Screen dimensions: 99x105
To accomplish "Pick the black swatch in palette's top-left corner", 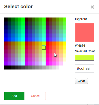I will [x=6, y=19].
